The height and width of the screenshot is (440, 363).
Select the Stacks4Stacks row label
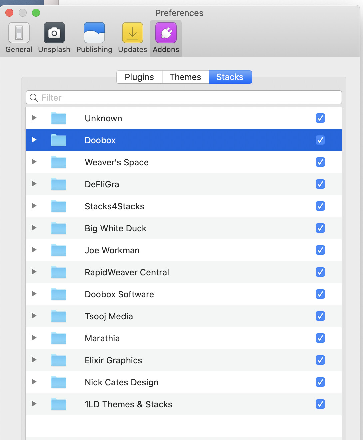pyautogui.click(x=114, y=206)
